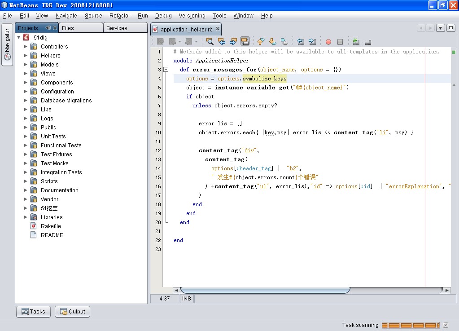Image resolution: width=459 pixels, height=331 pixels.
Task: Expand the Controllers folder
Action: (25, 46)
